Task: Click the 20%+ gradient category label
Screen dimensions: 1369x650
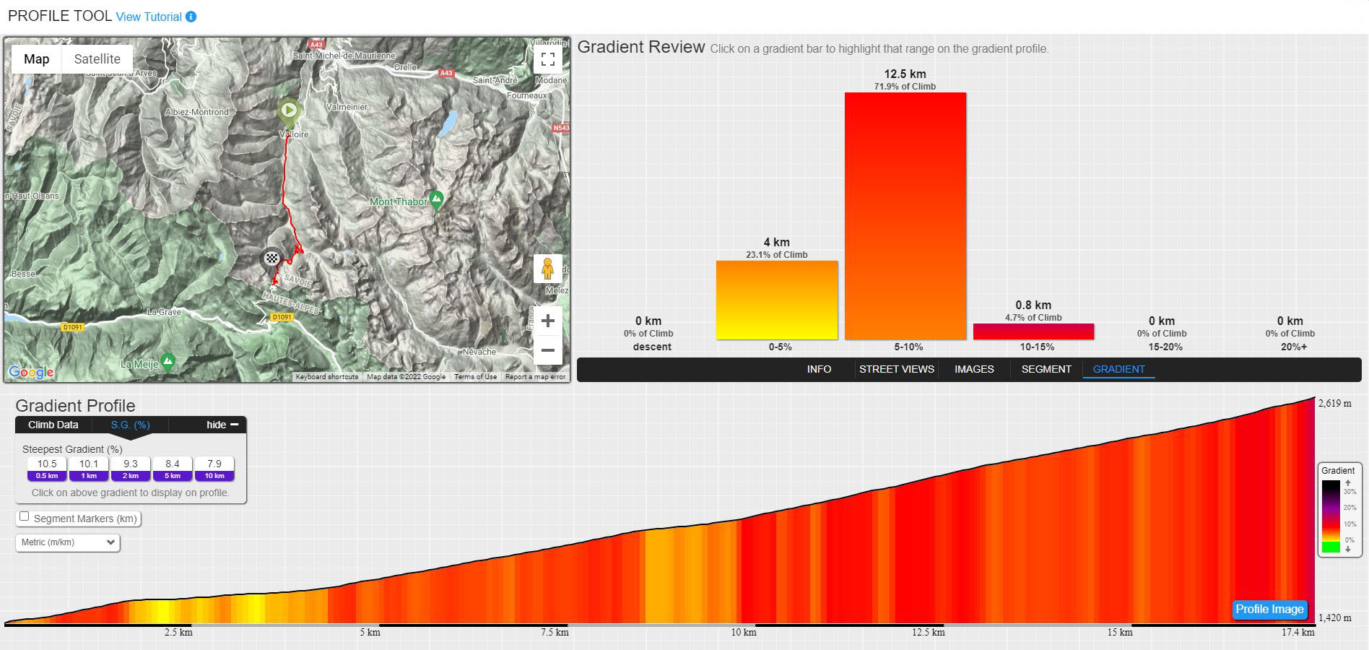Action: (x=1293, y=347)
